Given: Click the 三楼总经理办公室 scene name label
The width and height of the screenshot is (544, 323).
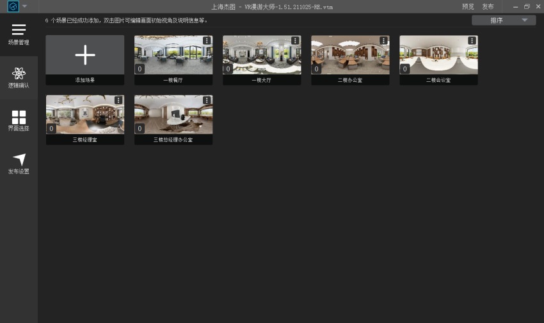Looking at the screenshot, I should click(173, 139).
